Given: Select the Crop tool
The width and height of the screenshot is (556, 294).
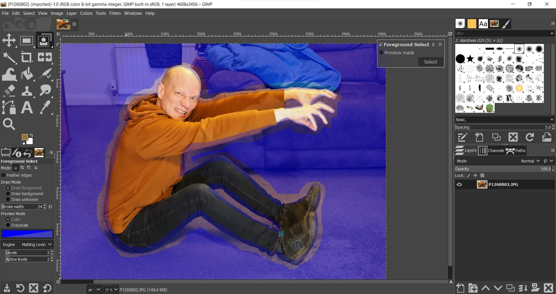Looking at the screenshot, I should [26, 57].
